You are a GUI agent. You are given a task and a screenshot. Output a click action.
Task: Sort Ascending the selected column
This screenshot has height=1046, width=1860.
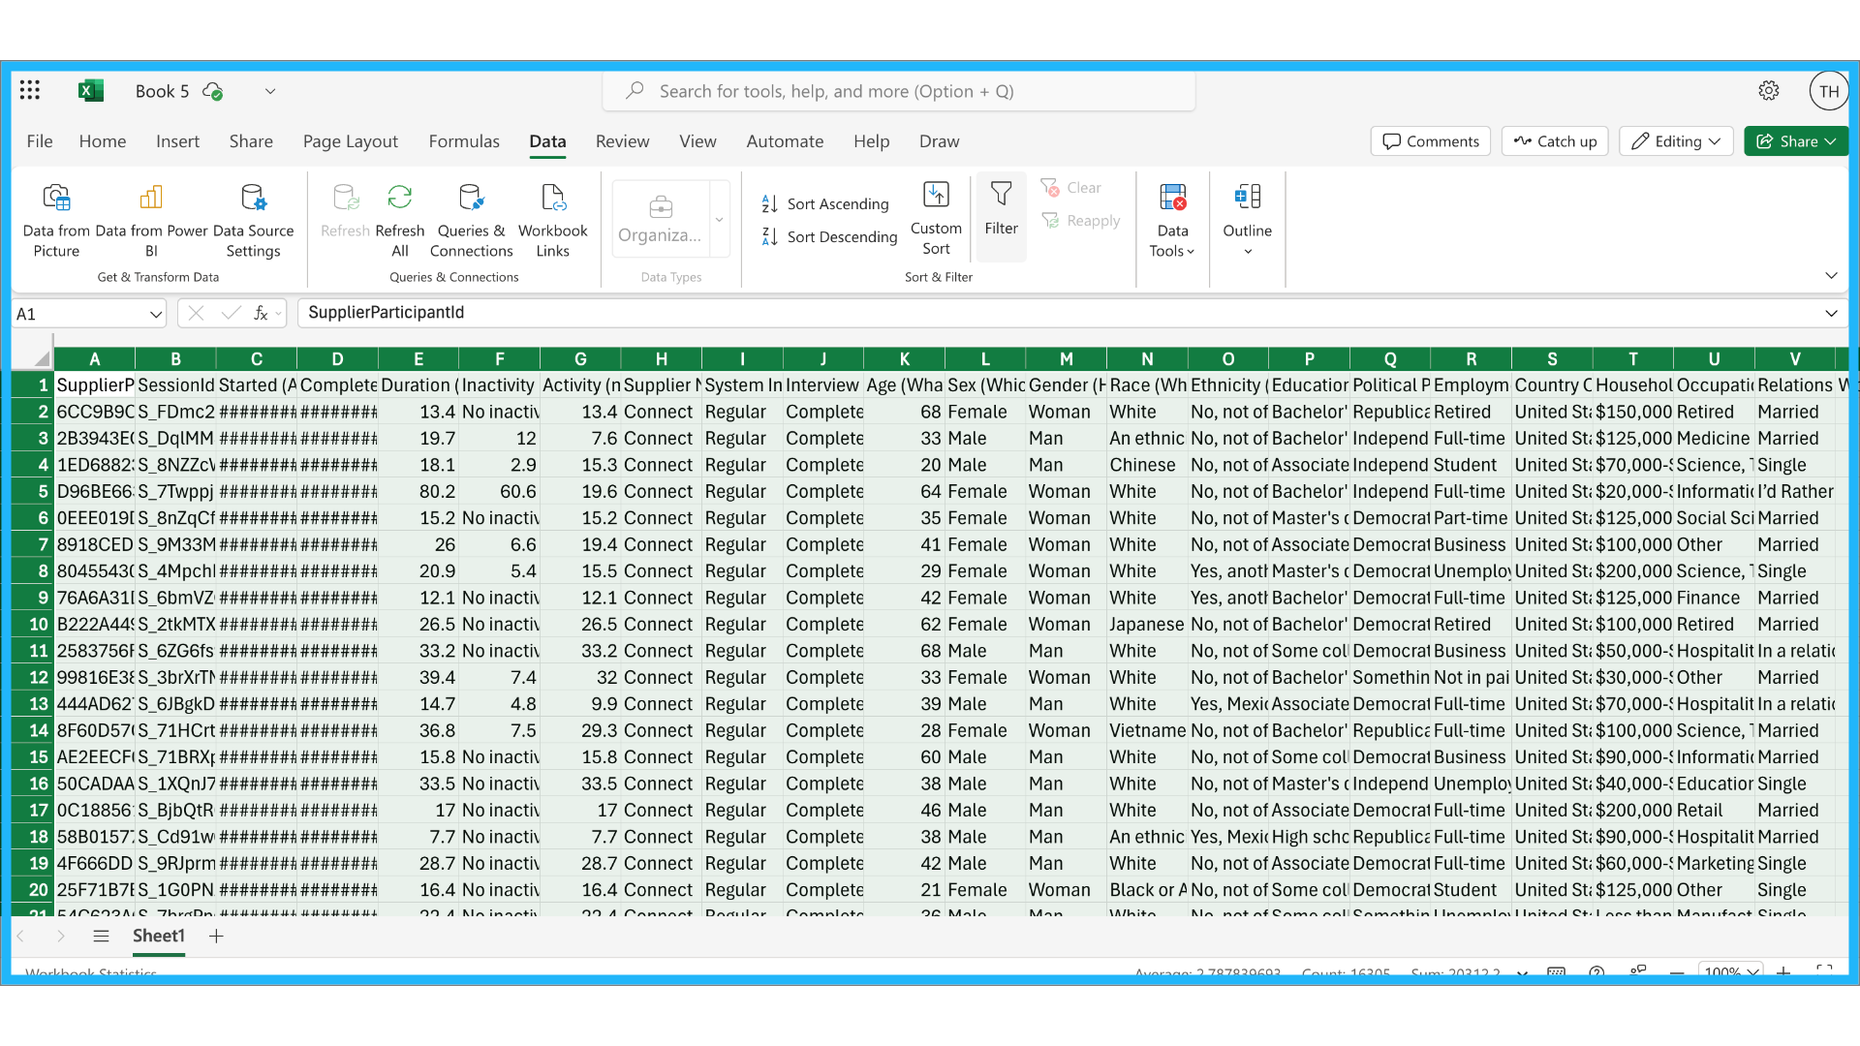point(825,203)
